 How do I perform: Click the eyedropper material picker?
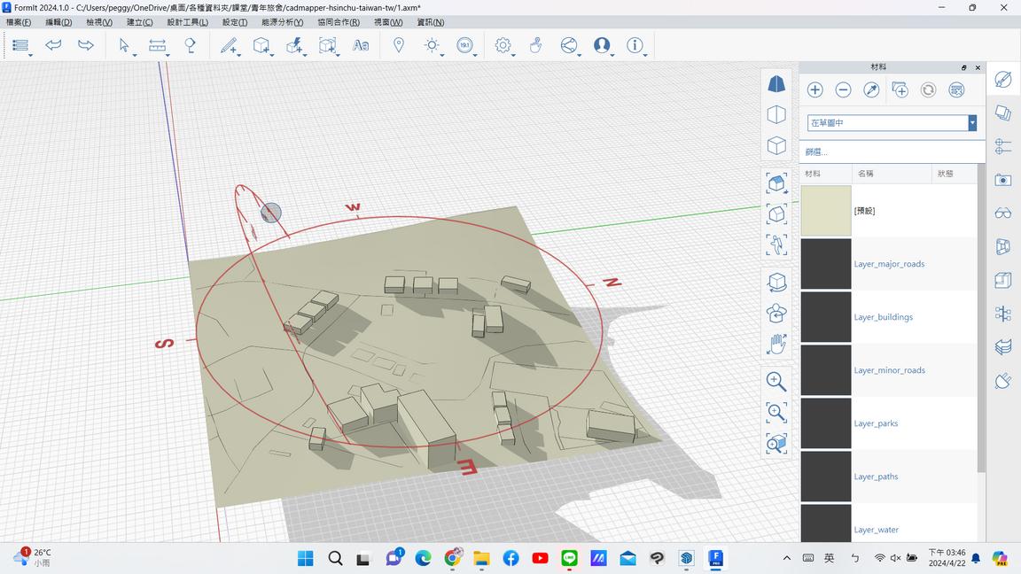[871, 89]
